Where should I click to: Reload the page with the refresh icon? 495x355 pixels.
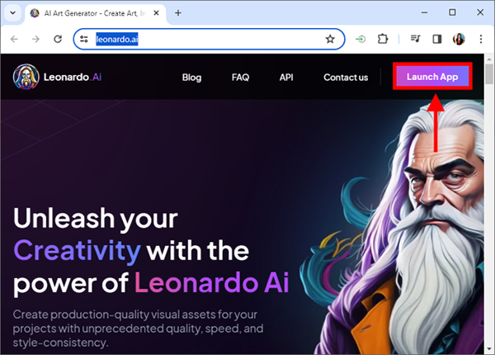(x=58, y=39)
